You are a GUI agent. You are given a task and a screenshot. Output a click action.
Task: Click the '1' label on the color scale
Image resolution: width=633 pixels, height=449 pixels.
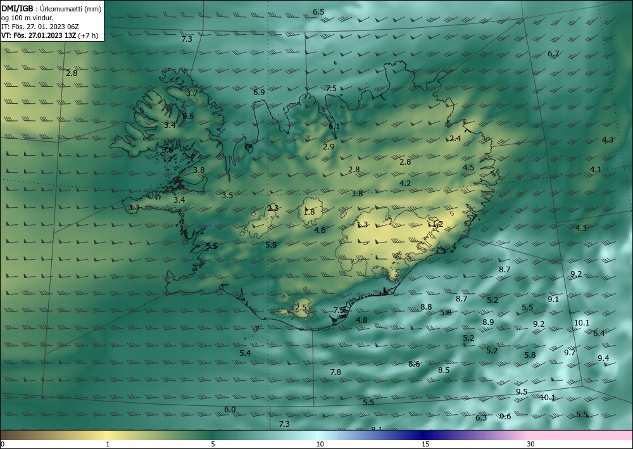[108, 444]
